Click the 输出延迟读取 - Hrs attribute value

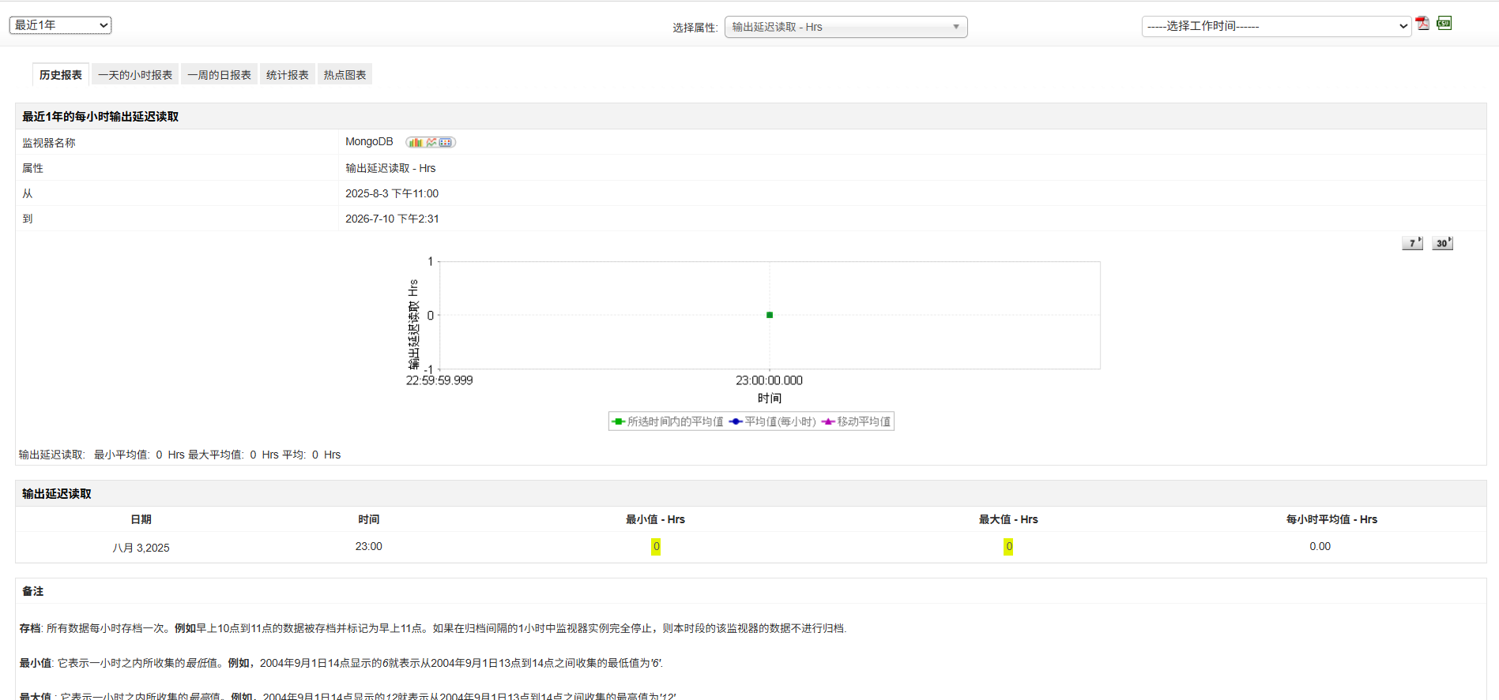[390, 168]
